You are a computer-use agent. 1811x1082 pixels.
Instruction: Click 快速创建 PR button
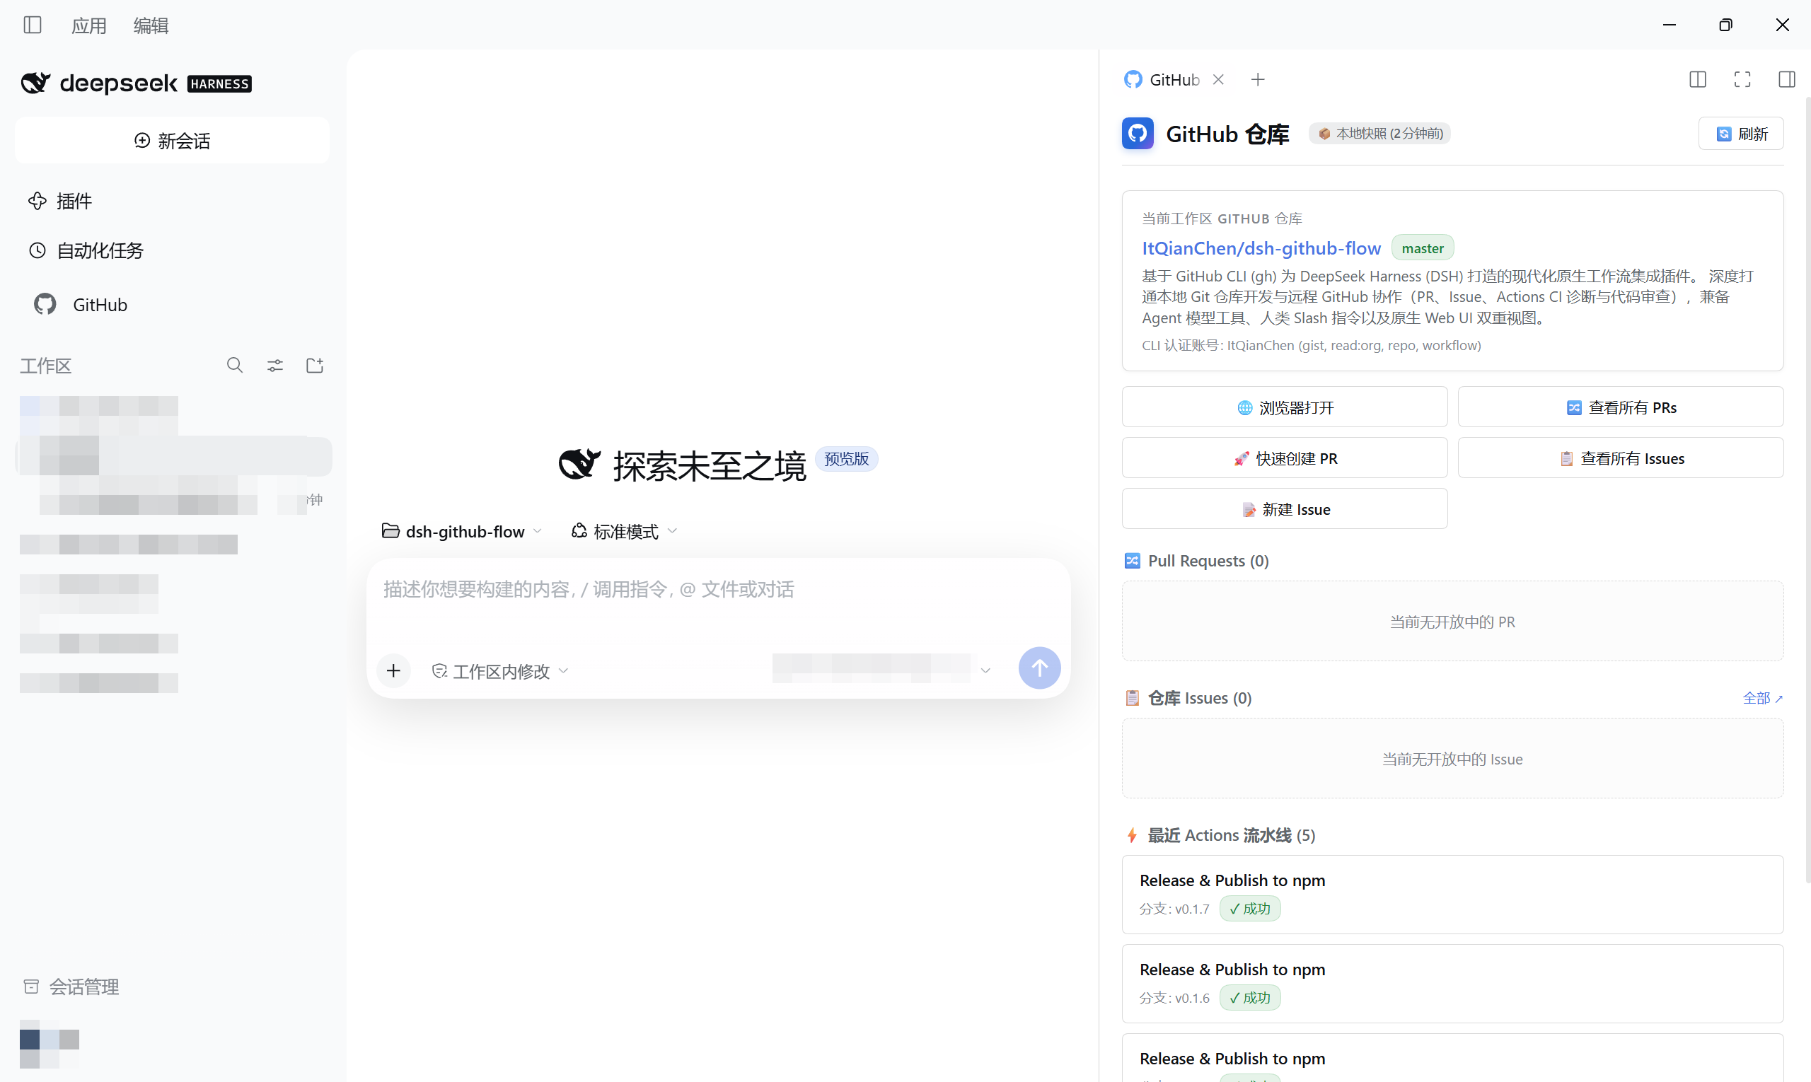point(1285,458)
